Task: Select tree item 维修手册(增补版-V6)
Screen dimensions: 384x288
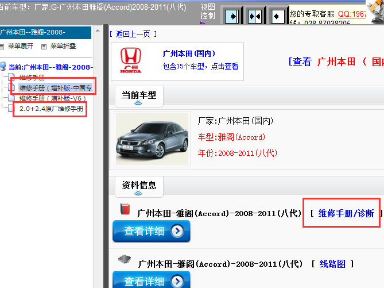Action: pos(53,98)
